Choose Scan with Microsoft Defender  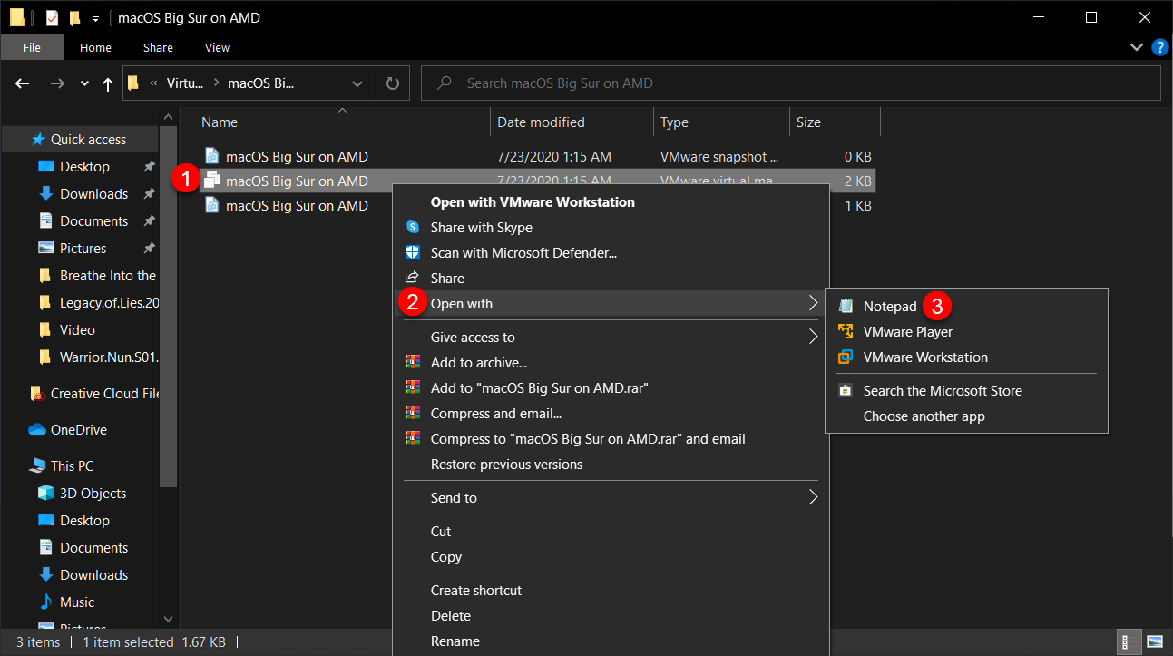coord(611,253)
